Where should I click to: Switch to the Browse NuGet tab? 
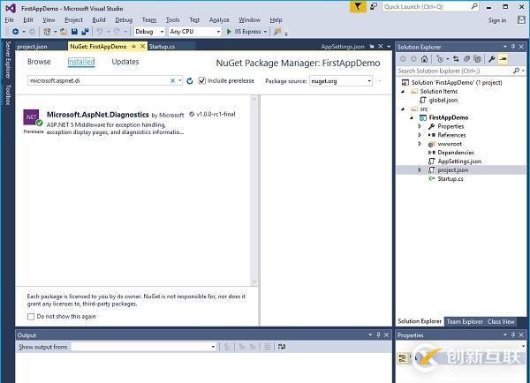[x=39, y=62]
